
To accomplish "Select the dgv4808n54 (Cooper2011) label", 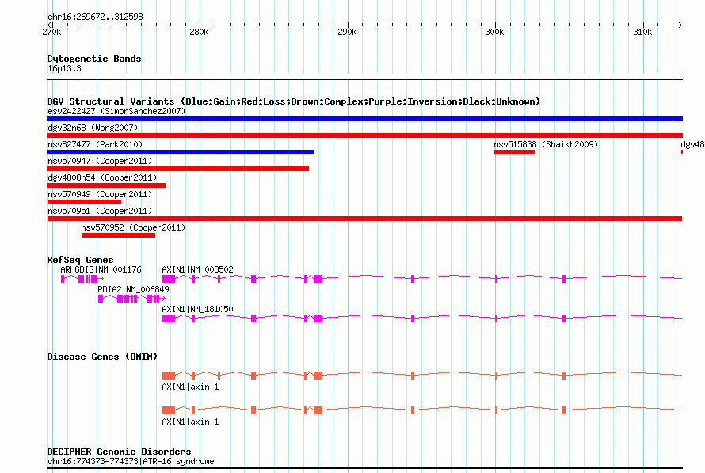I will pos(102,177).
